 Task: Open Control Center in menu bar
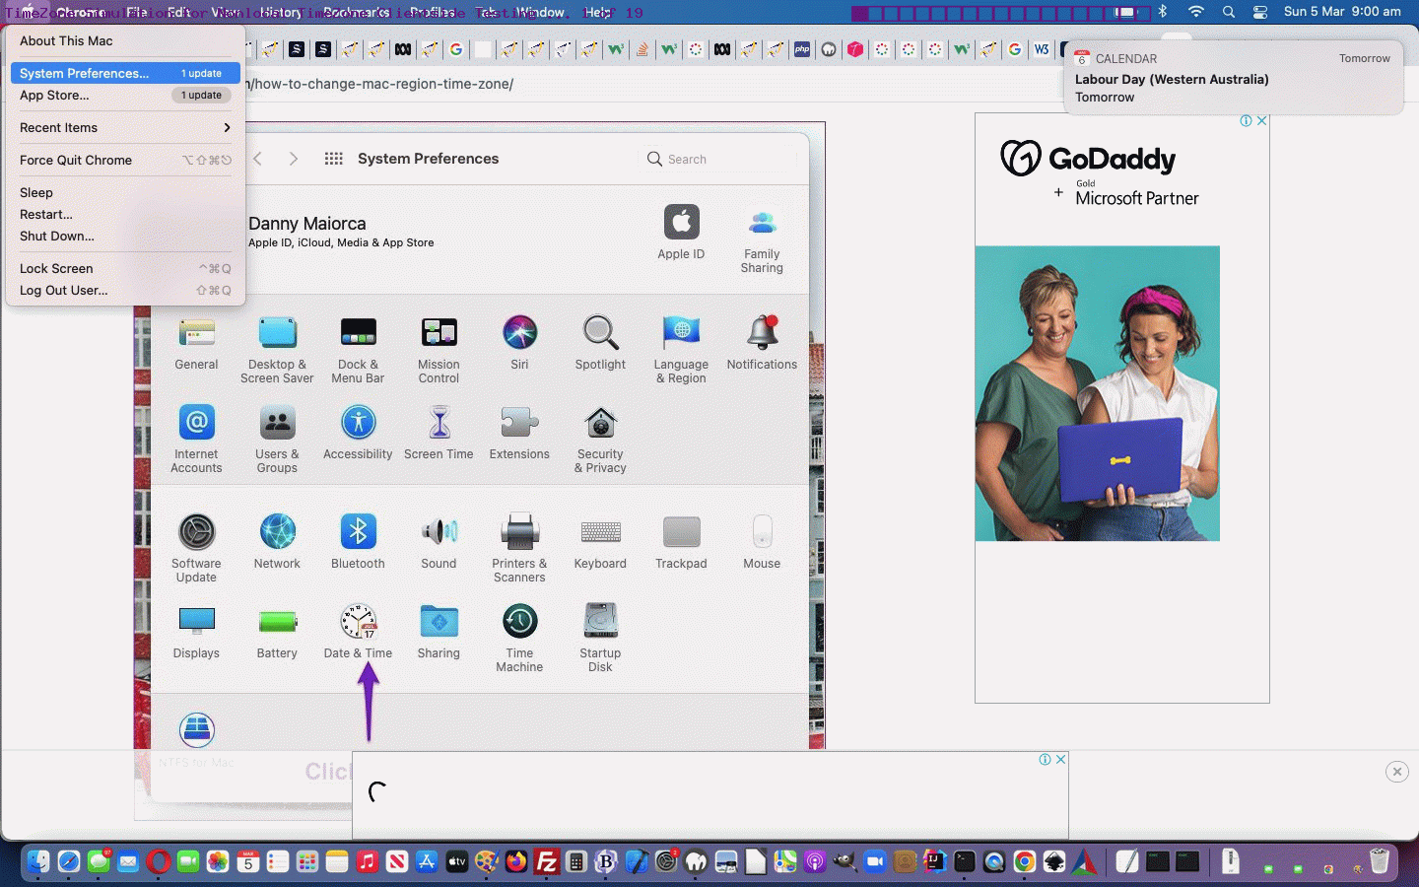tap(1259, 12)
